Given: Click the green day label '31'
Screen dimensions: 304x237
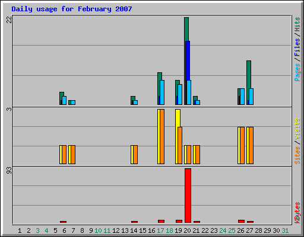Looking at the screenshot, I should [x=285, y=230].
